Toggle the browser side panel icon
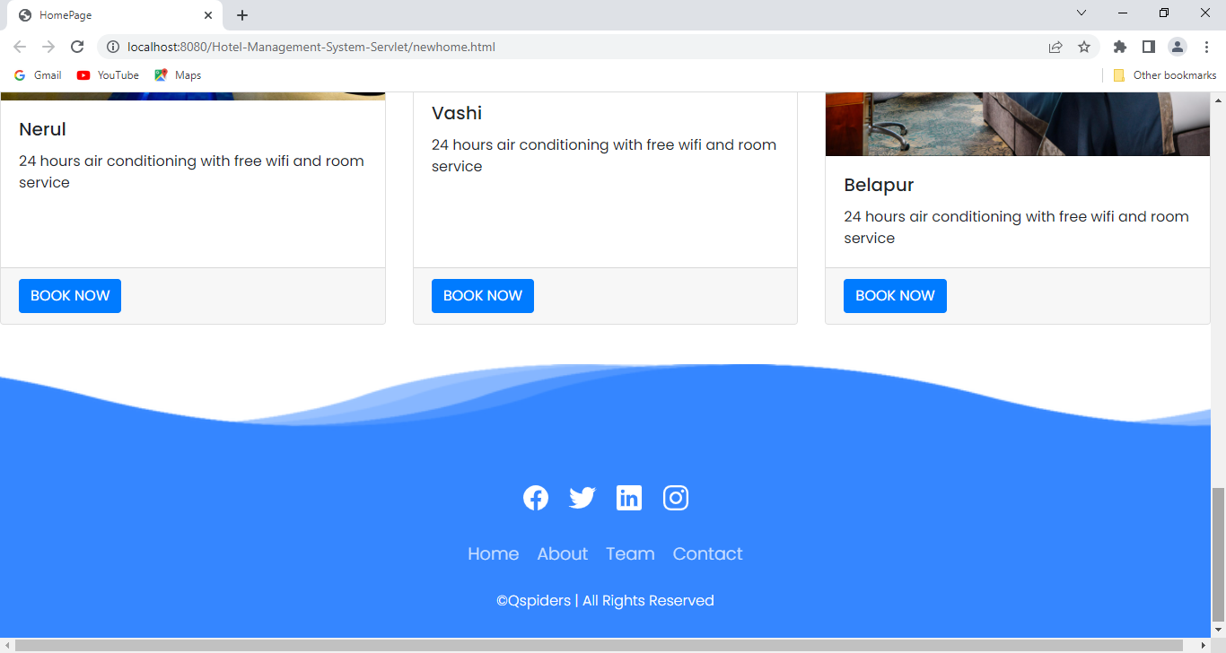This screenshot has width=1226, height=653. [1148, 47]
